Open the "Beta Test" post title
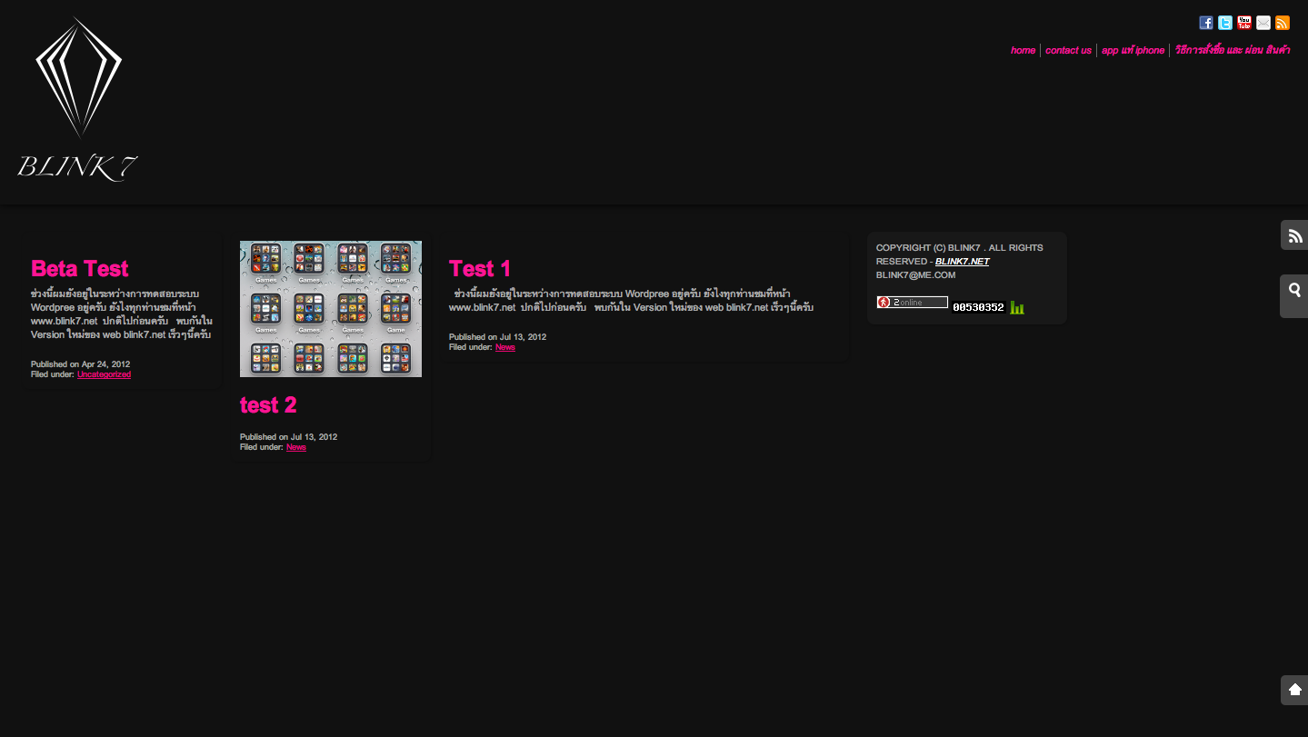1308x737 pixels. 80,268
